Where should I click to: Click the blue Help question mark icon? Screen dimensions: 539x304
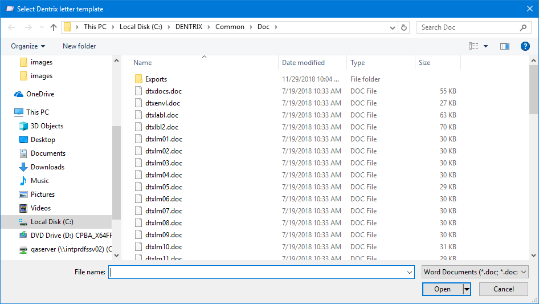click(x=525, y=46)
